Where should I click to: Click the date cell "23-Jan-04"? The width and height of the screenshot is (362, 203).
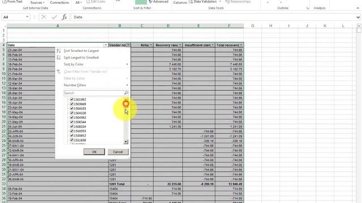click(x=31, y=50)
